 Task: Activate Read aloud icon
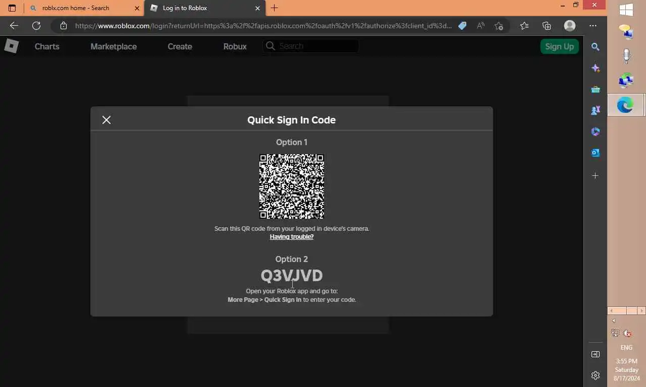480,26
